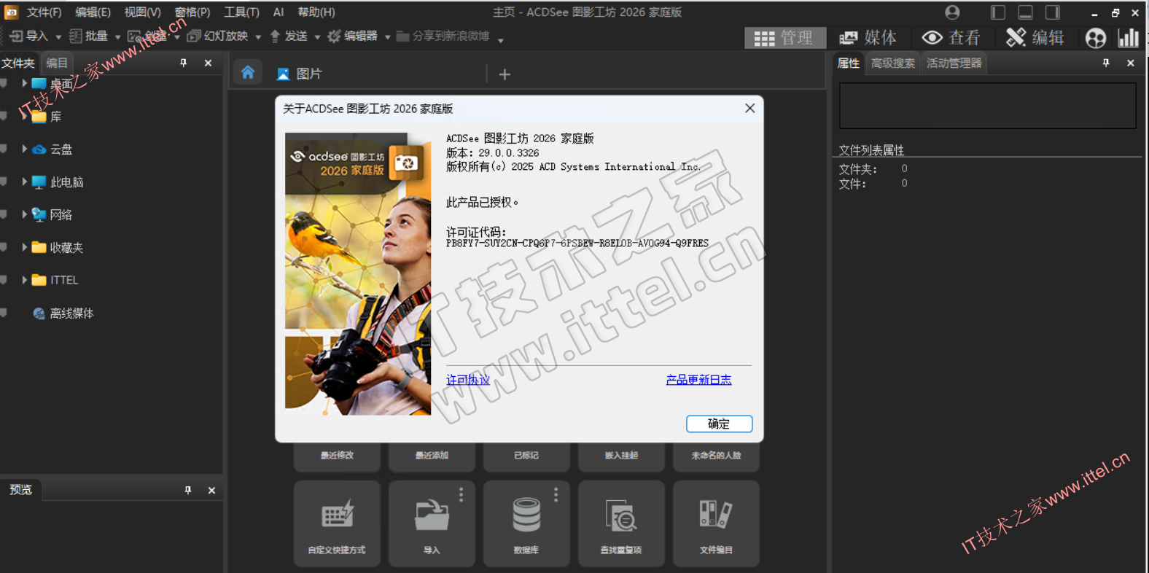The image size is (1149, 573).
Task: Switch to View mode with eye icon
Action: (x=951, y=38)
